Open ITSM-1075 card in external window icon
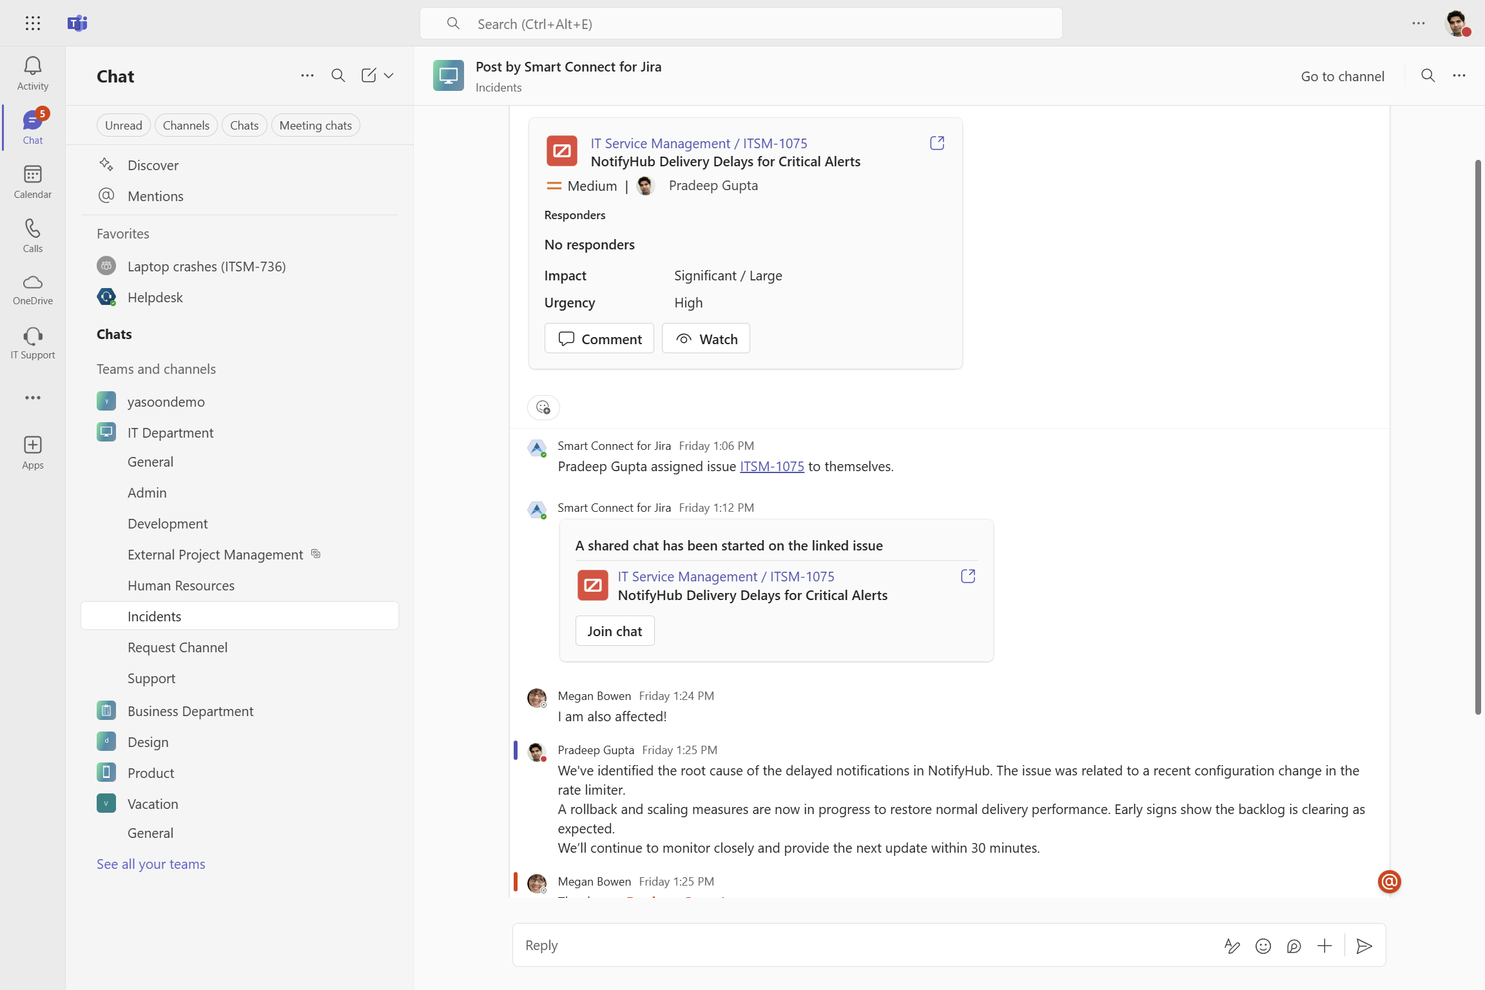This screenshot has height=990, width=1485. tap(937, 143)
